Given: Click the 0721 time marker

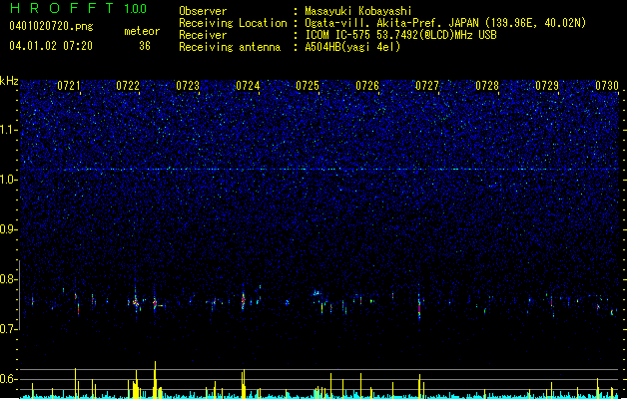Looking at the screenshot, I should tap(69, 86).
